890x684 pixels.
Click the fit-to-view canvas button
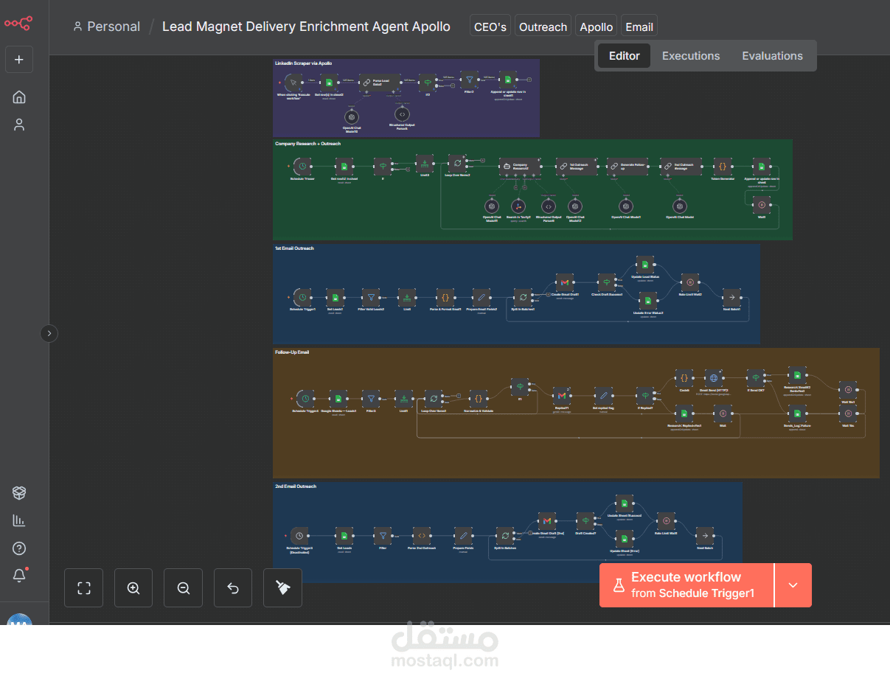point(83,587)
